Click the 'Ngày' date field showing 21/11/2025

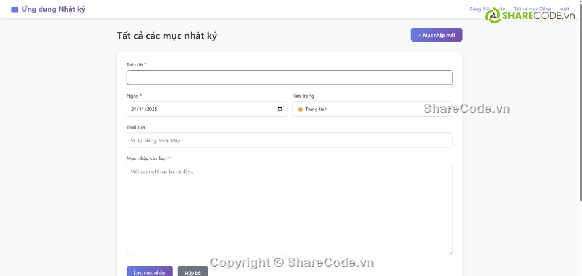click(206, 109)
